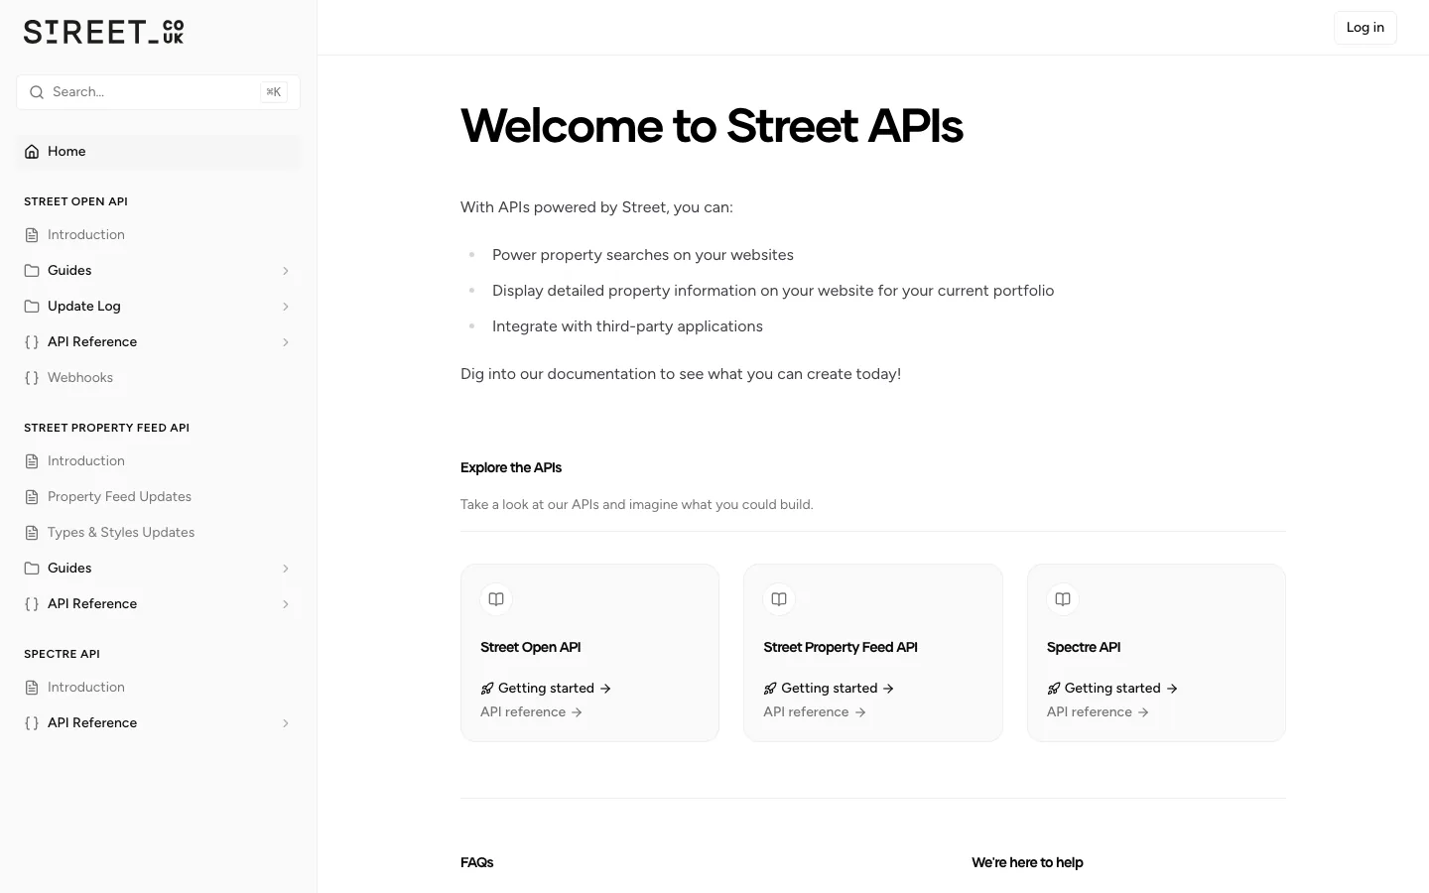The height and width of the screenshot is (893, 1429).
Task: Open Getting started in Street Open API card
Action: click(546, 689)
